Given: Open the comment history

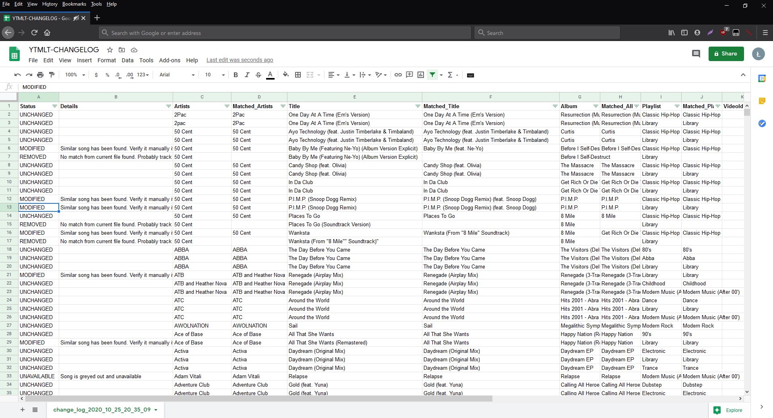Looking at the screenshot, I should click(696, 53).
